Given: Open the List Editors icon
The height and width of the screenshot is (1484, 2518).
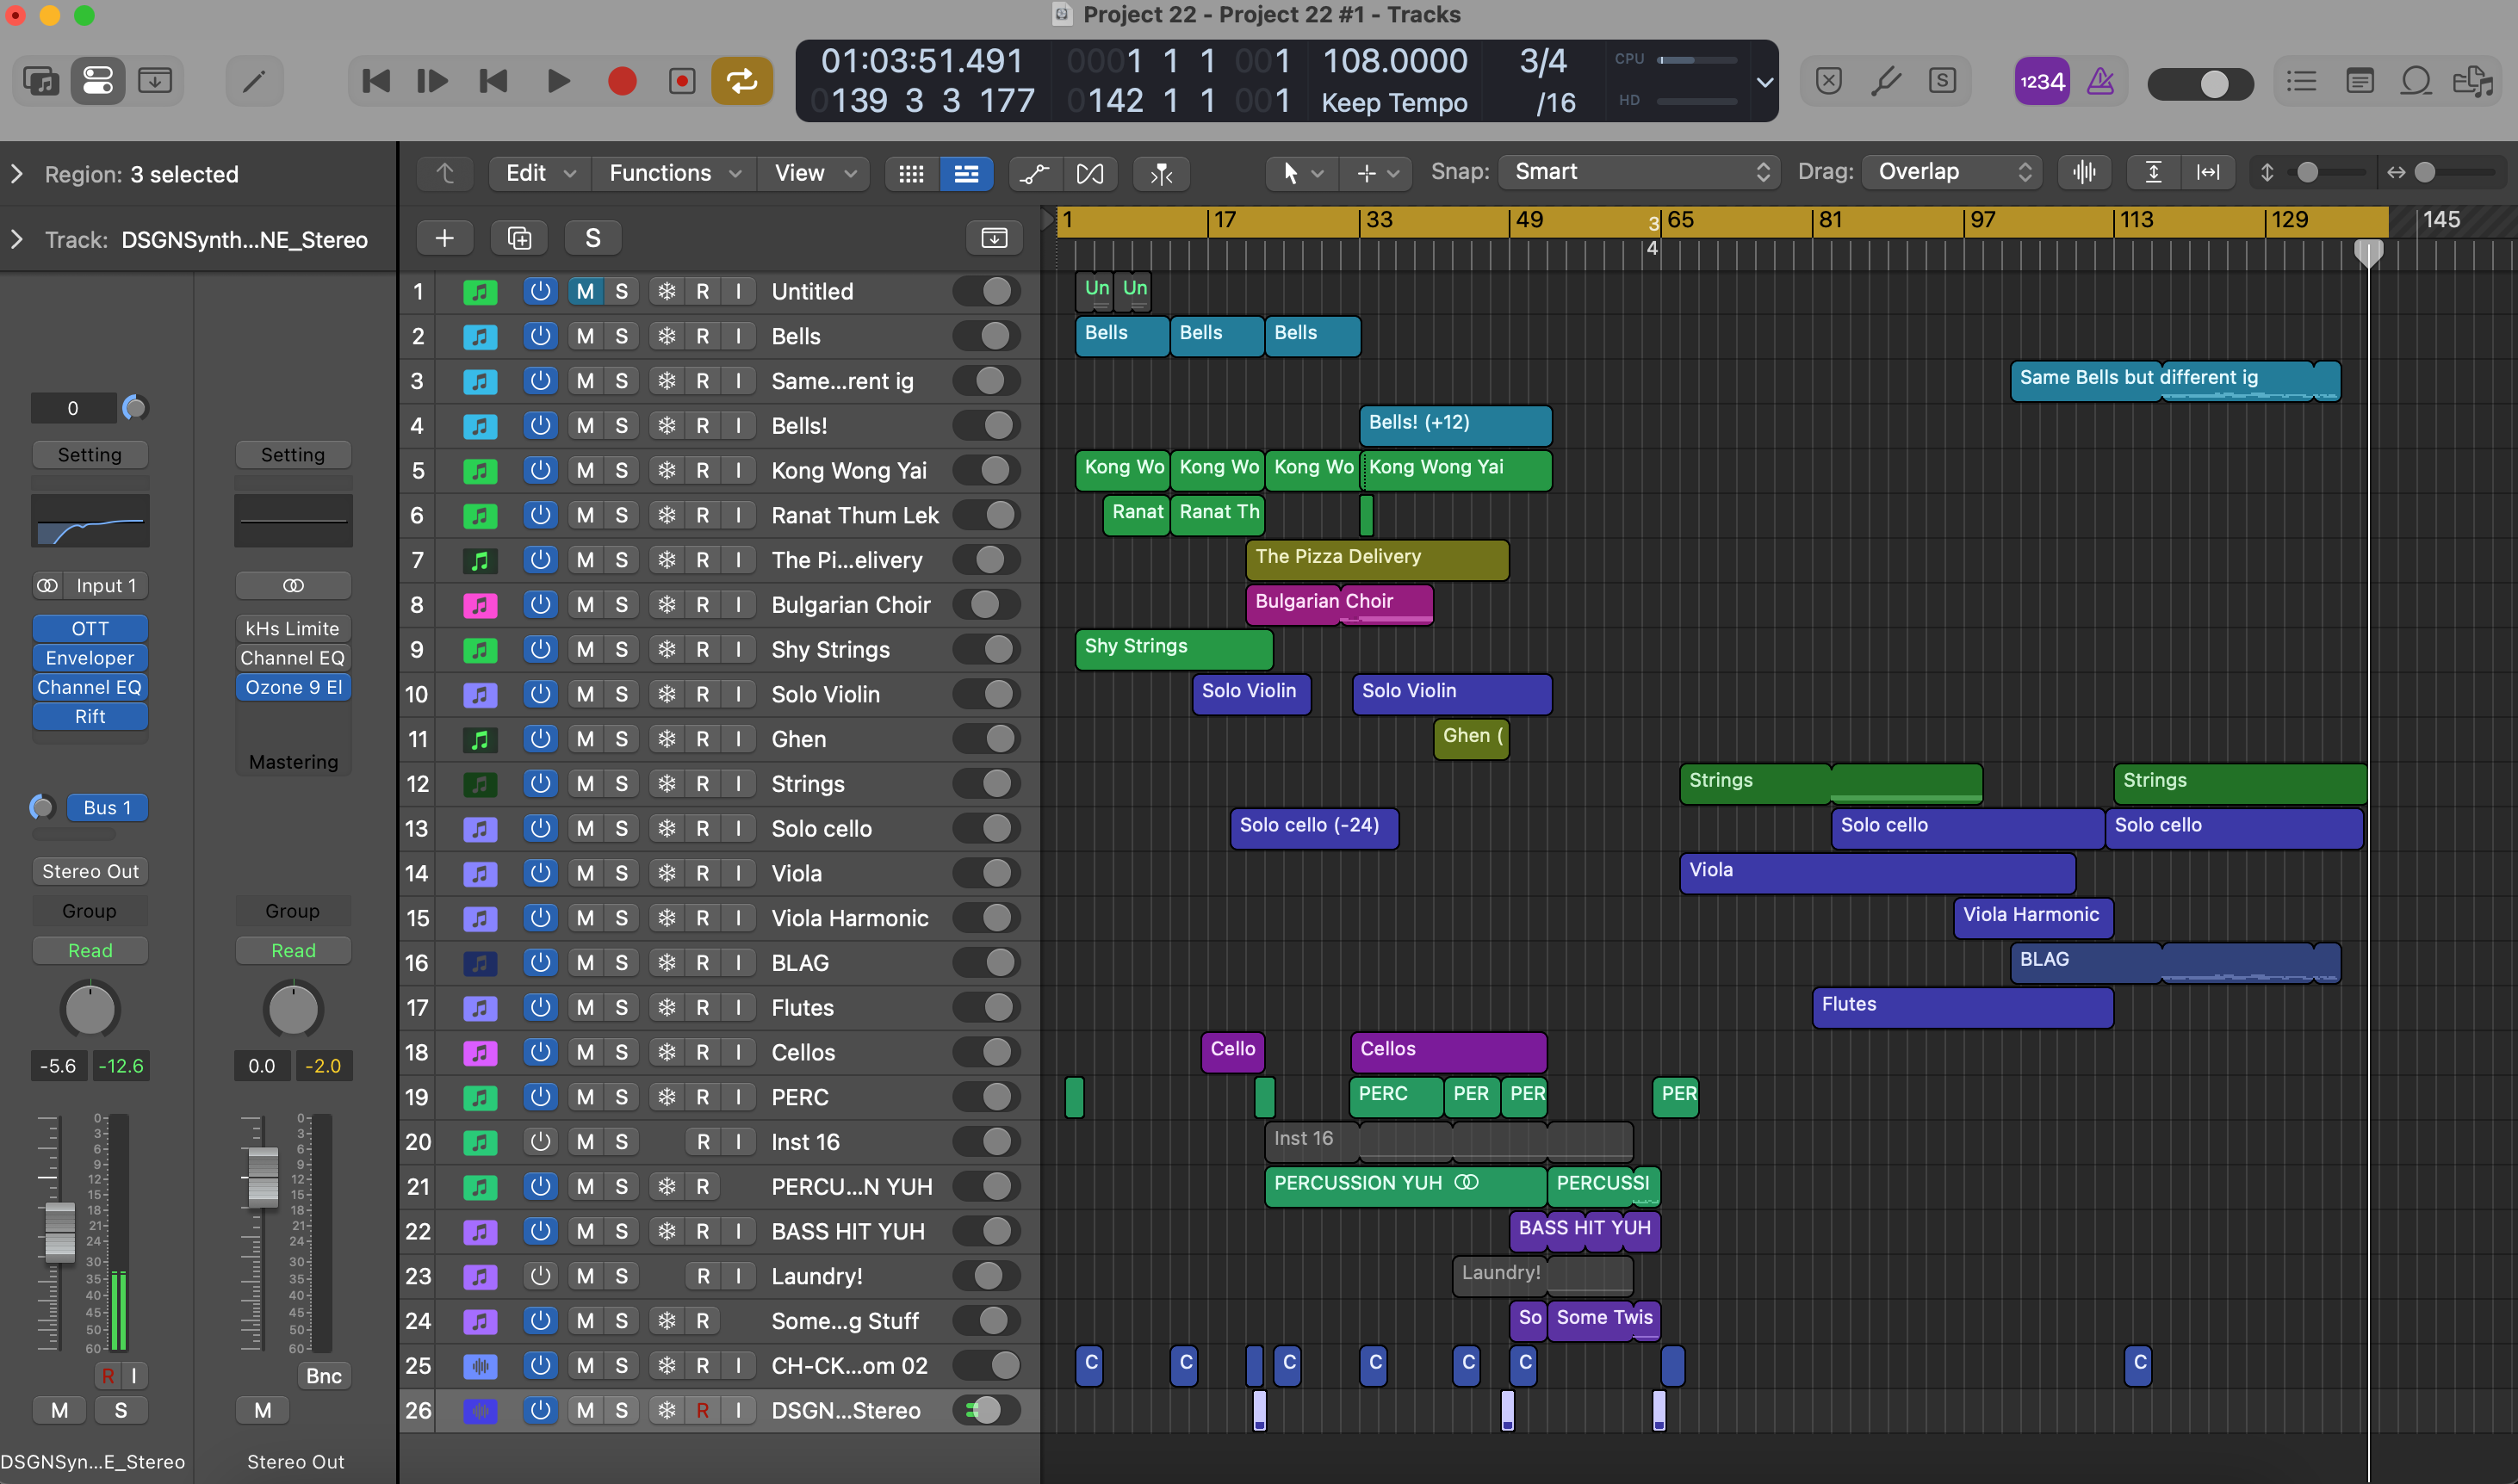Looking at the screenshot, I should (x=2301, y=81).
